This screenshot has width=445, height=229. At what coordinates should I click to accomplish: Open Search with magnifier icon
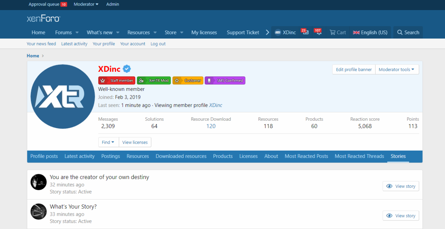point(408,32)
